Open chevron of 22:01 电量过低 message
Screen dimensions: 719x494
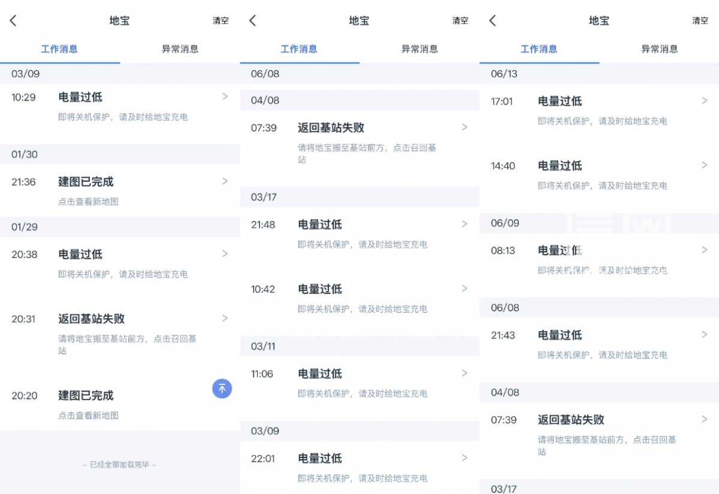pos(465,457)
